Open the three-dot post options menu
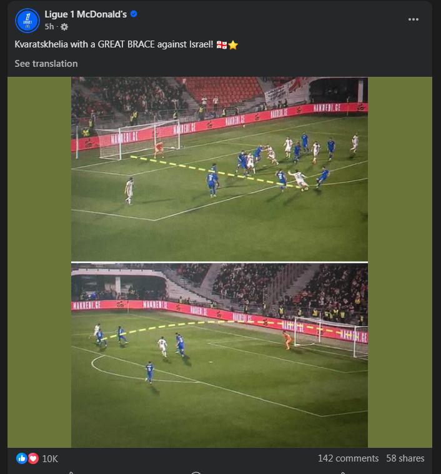The height and width of the screenshot is (474, 441). (413, 19)
